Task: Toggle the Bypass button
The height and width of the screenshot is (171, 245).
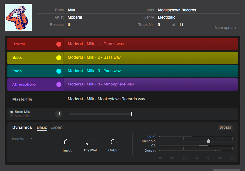Action: (x=225, y=127)
